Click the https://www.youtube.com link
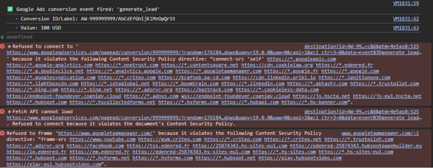 pos(103,139)
